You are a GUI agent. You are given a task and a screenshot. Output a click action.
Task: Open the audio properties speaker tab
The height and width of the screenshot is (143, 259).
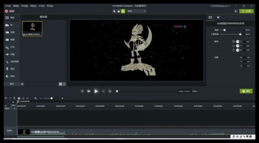click(218, 17)
